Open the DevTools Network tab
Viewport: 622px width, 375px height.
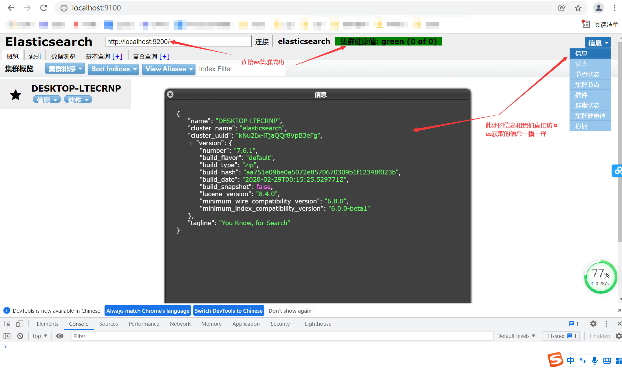point(180,324)
